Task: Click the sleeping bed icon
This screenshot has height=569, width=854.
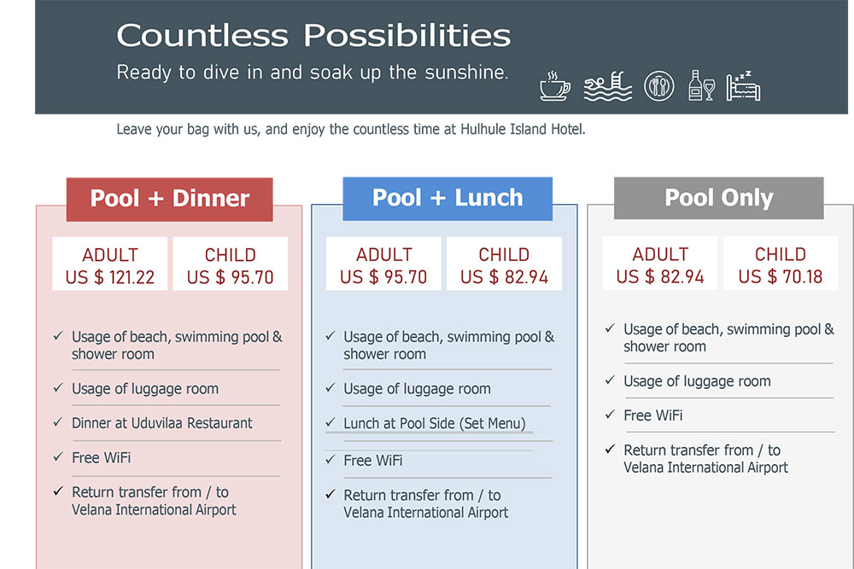Action: pos(744,86)
